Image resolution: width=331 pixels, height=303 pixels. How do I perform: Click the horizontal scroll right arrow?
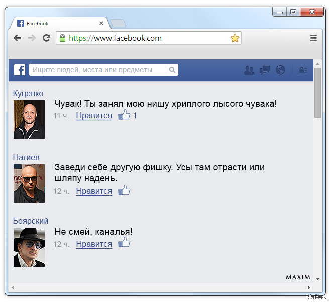(308, 287)
